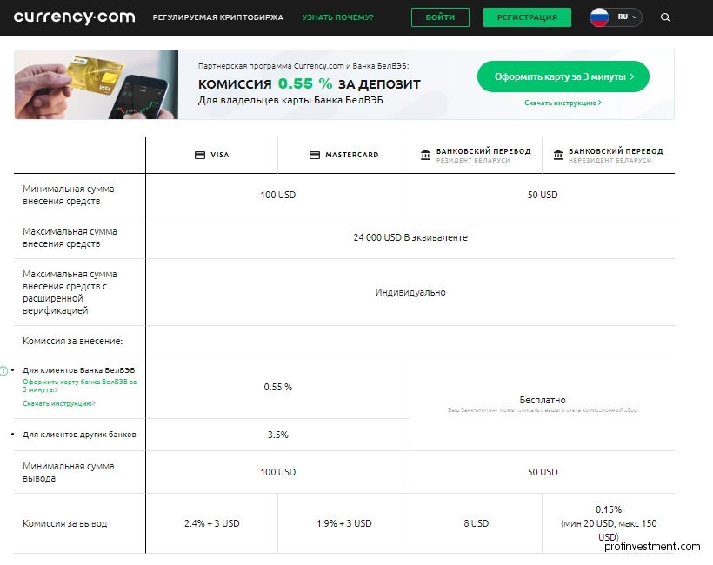Open Скачать инструкцию link in the banner
Image resolution: width=713 pixels, height=565 pixels.
coord(563,103)
